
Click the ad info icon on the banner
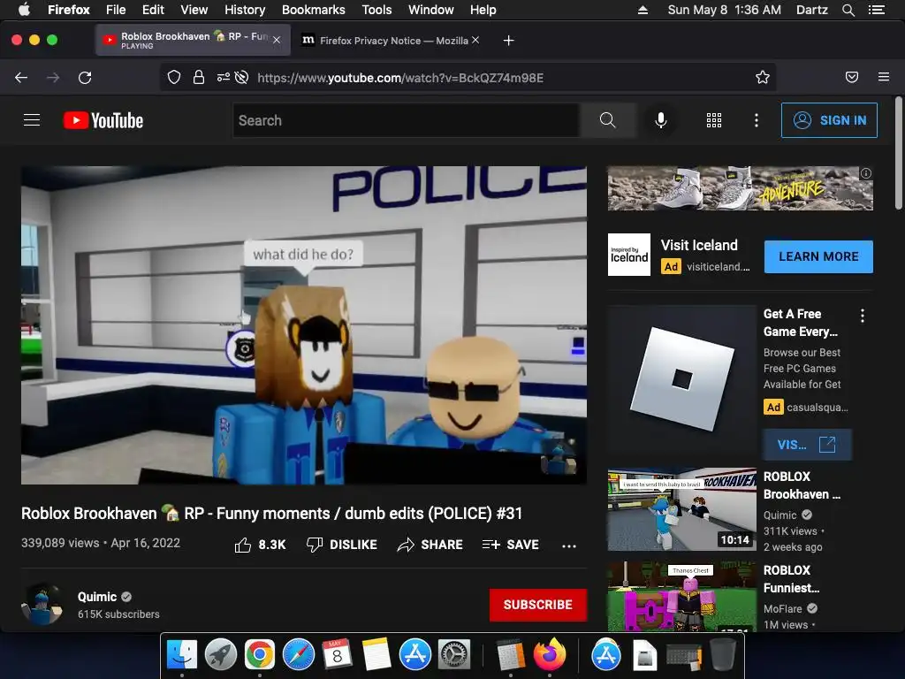866,173
